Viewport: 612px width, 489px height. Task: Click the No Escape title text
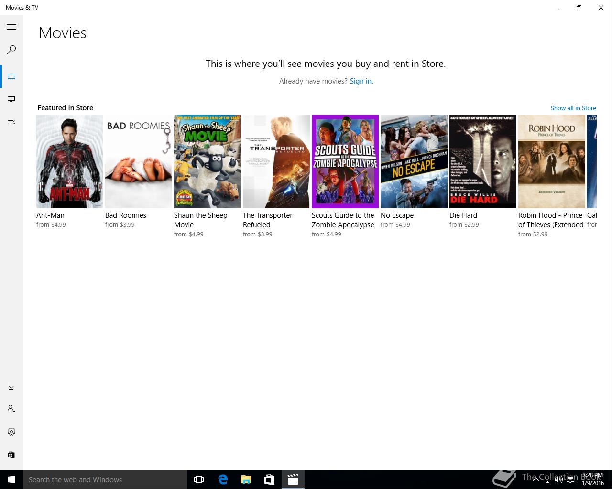397,215
